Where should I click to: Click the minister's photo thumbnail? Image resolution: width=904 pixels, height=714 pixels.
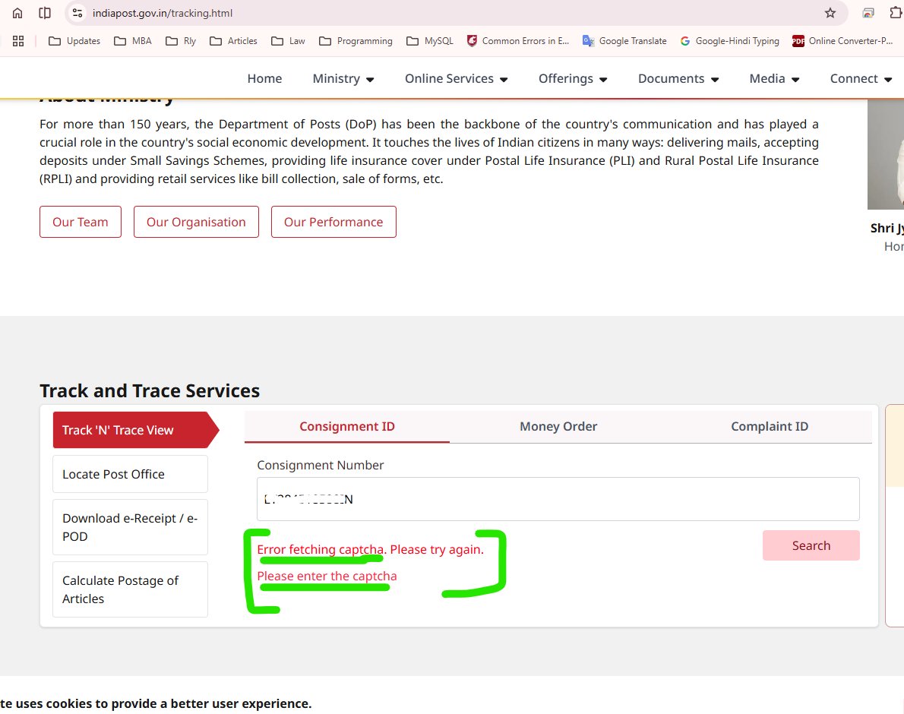pyautogui.click(x=886, y=154)
